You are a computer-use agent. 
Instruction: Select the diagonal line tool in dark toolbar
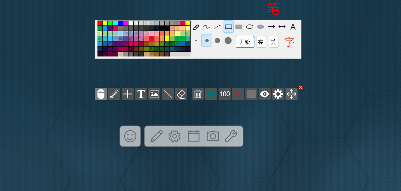coord(168,94)
